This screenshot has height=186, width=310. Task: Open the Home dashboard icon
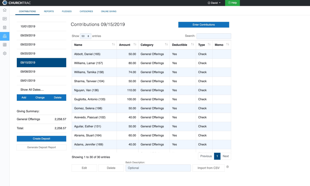(5, 10)
